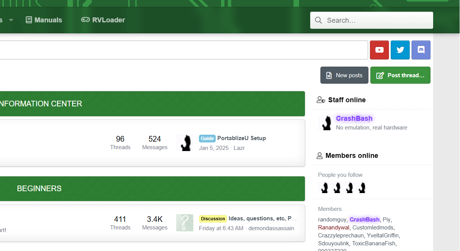The image size is (460, 251).
Task: Open ToxicBananaFish's member profile
Action: click(x=375, y=243)
